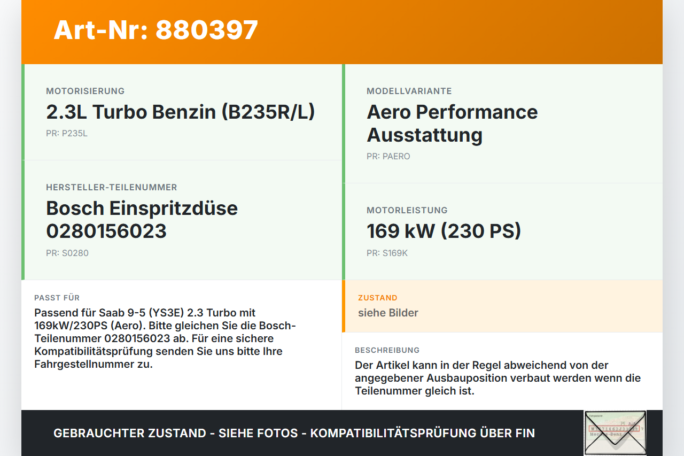The width and height of the screenshot is (684, 456).
Task: Click the 'MOTORISIERUNG' label
Action: click(85, 91)
